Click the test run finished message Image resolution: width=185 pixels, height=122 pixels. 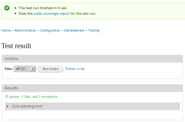click(x=43, y=8)
